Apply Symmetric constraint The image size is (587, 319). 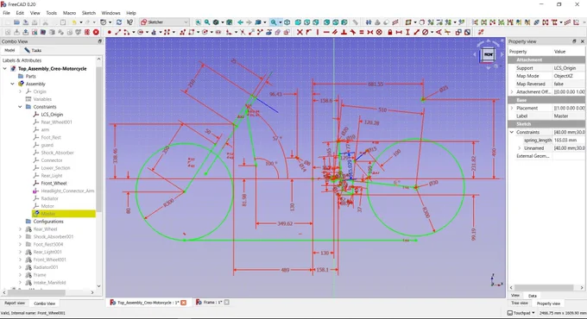[x=370, y=32]
